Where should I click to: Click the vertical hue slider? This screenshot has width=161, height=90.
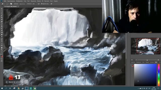coord(159,75)
